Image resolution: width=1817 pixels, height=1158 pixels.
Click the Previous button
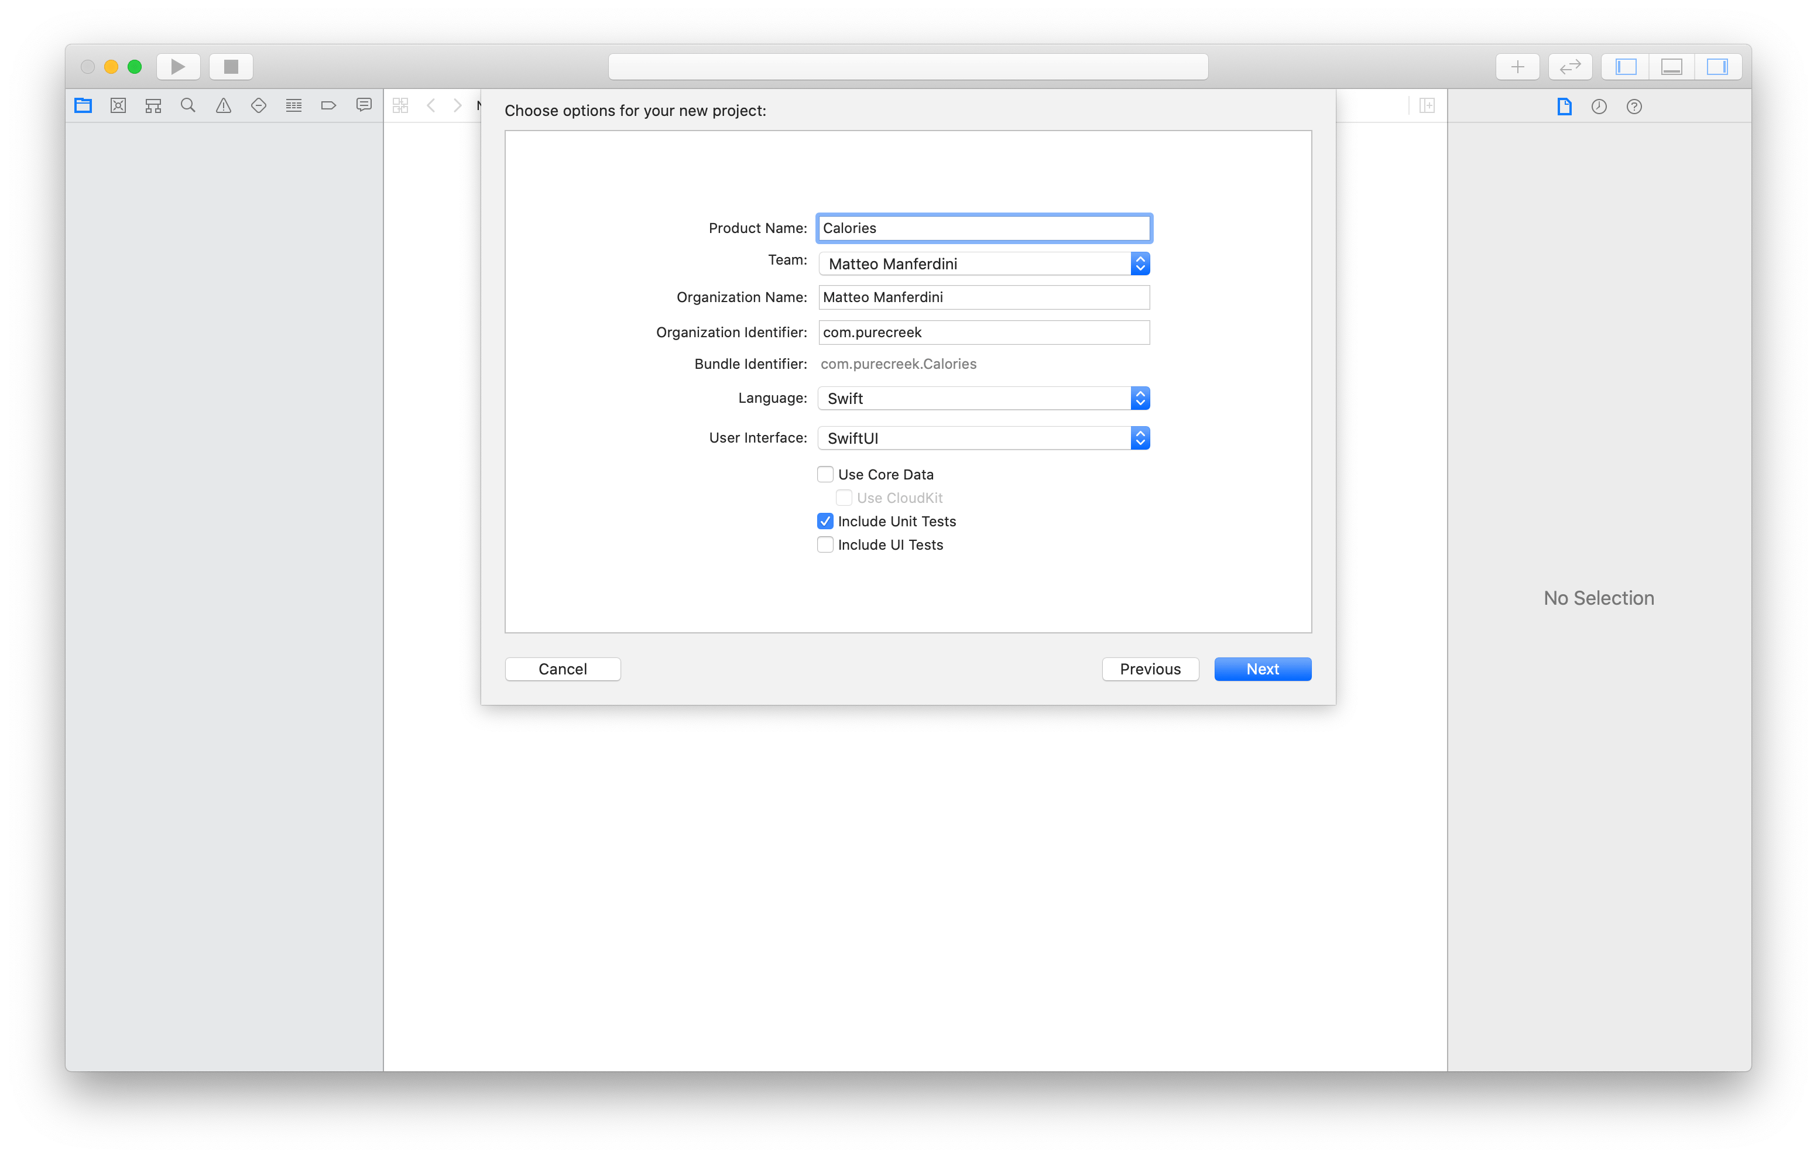pos(1150,669)
